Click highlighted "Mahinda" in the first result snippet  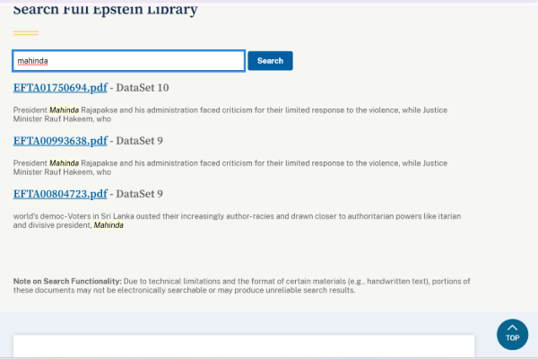pyautogui.click(x=64, y=110)
